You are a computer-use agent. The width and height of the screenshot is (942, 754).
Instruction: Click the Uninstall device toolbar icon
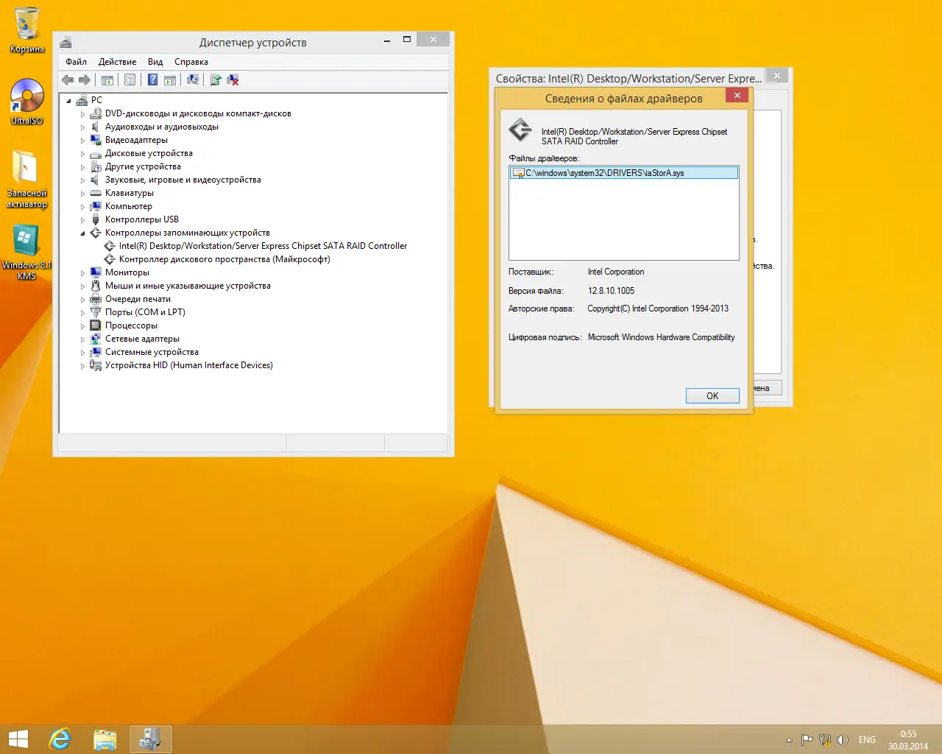pyautogui.click(x=233, y=80)
